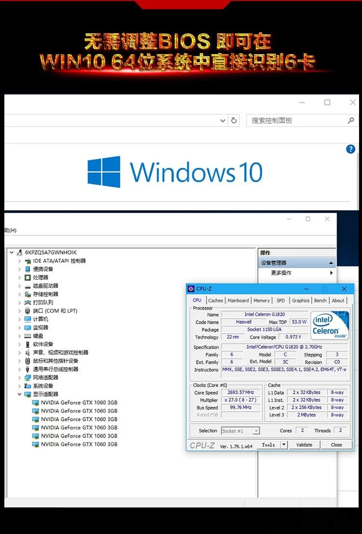Click the sound, video and game controllers icon

click(x=28, y=353)
